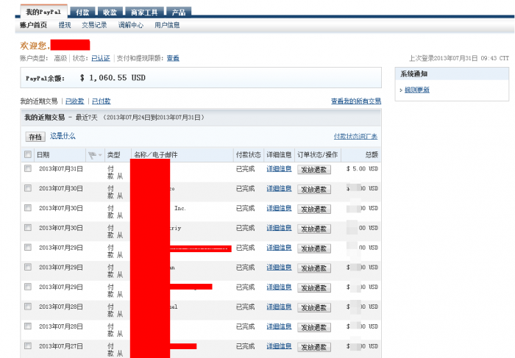This screenshot has width=515, height=358.
Task: Expand the flag column dropdown arrow
Action: tap(100, 155)
